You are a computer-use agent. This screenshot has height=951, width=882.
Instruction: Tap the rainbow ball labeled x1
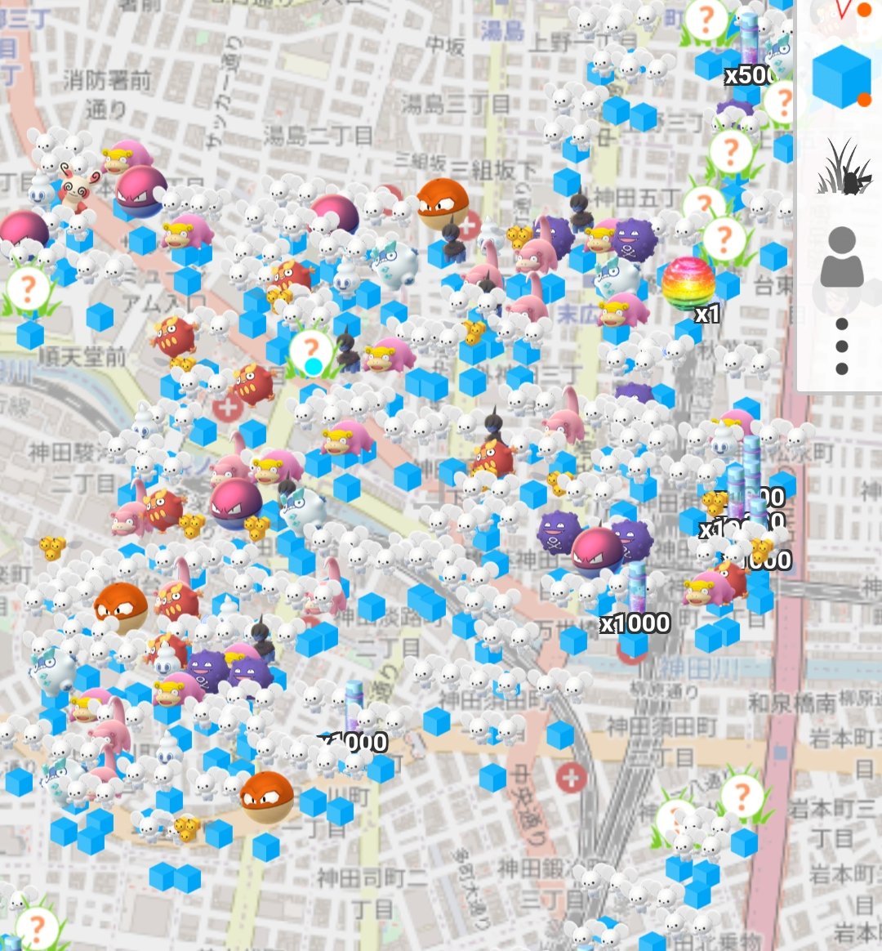click(688, 283)
